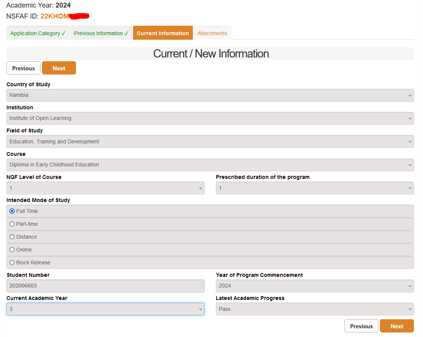Select the Distance study mode option

12,237
